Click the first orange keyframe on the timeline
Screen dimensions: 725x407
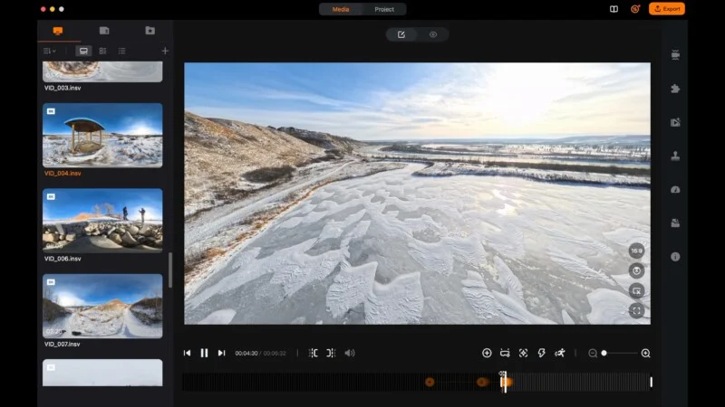[430, 382]
